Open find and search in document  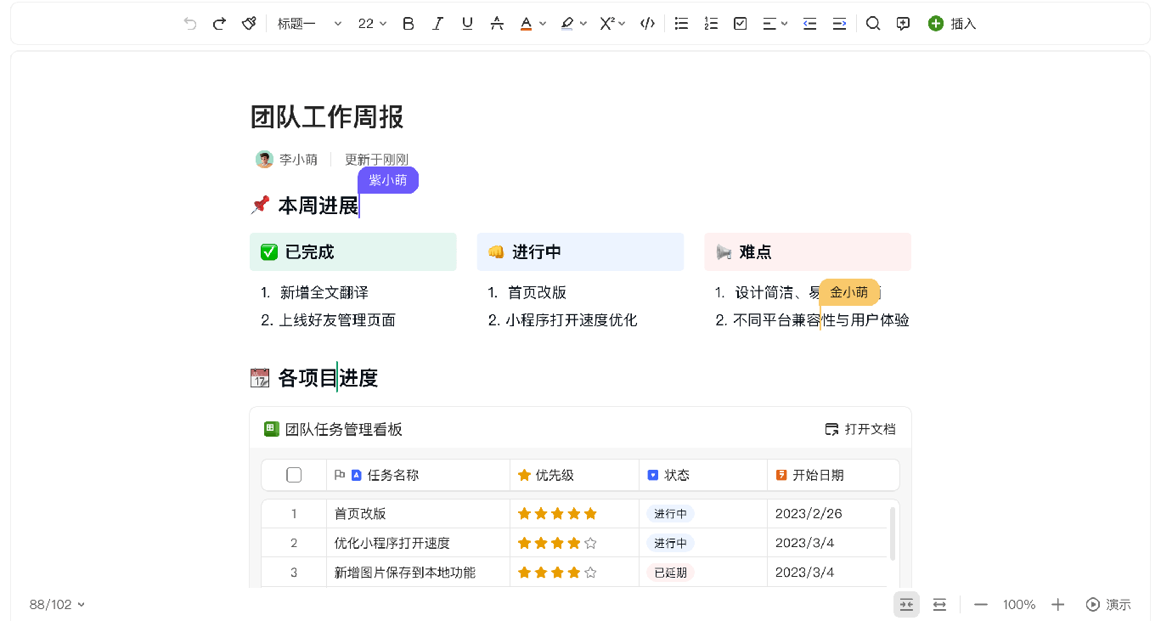873,24
